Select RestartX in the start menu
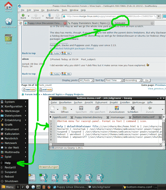Screen dimensions: 166x190 coord(14,168)
